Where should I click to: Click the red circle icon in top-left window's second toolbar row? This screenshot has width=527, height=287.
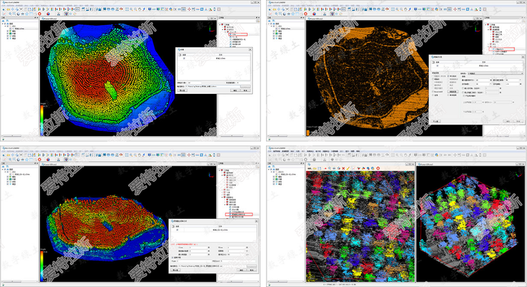40,14
